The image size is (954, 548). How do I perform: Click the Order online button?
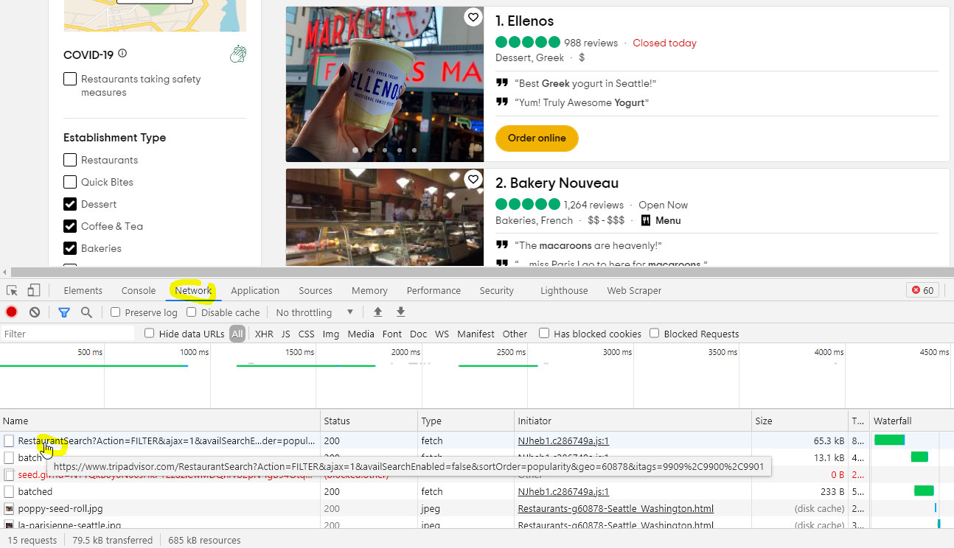(x=537, y=138)
